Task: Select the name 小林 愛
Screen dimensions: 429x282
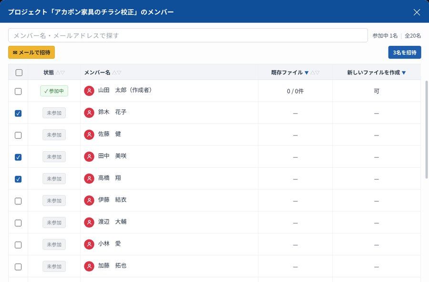Action: pyautogui.click(x=110, y=243)
